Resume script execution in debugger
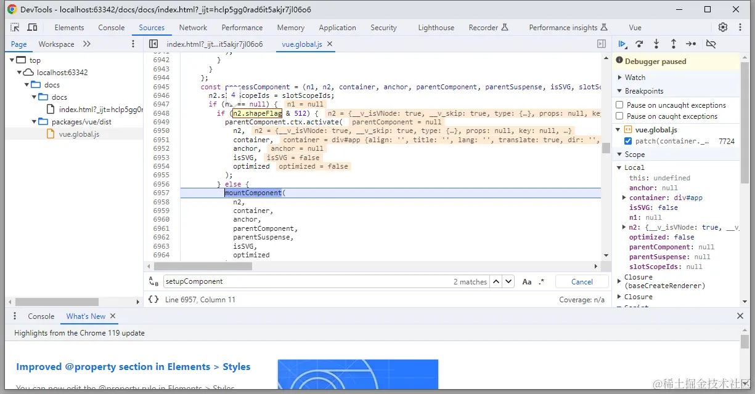Screen dimensions: 755x394 (622, 44)
